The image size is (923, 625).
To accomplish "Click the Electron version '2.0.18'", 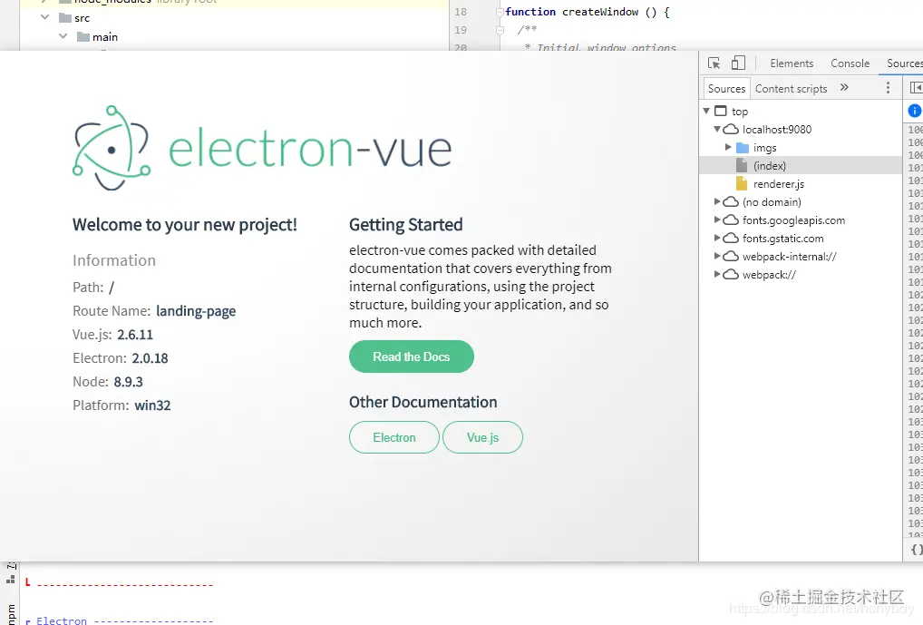I will (x=150, y=358).
